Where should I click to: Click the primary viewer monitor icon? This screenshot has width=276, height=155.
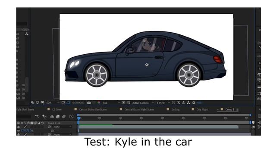[x=38, y=102]
